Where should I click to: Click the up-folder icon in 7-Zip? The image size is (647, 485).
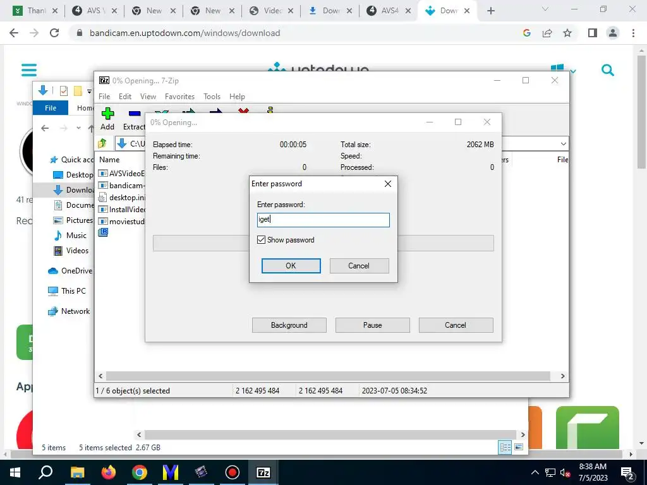pos(102,143)
